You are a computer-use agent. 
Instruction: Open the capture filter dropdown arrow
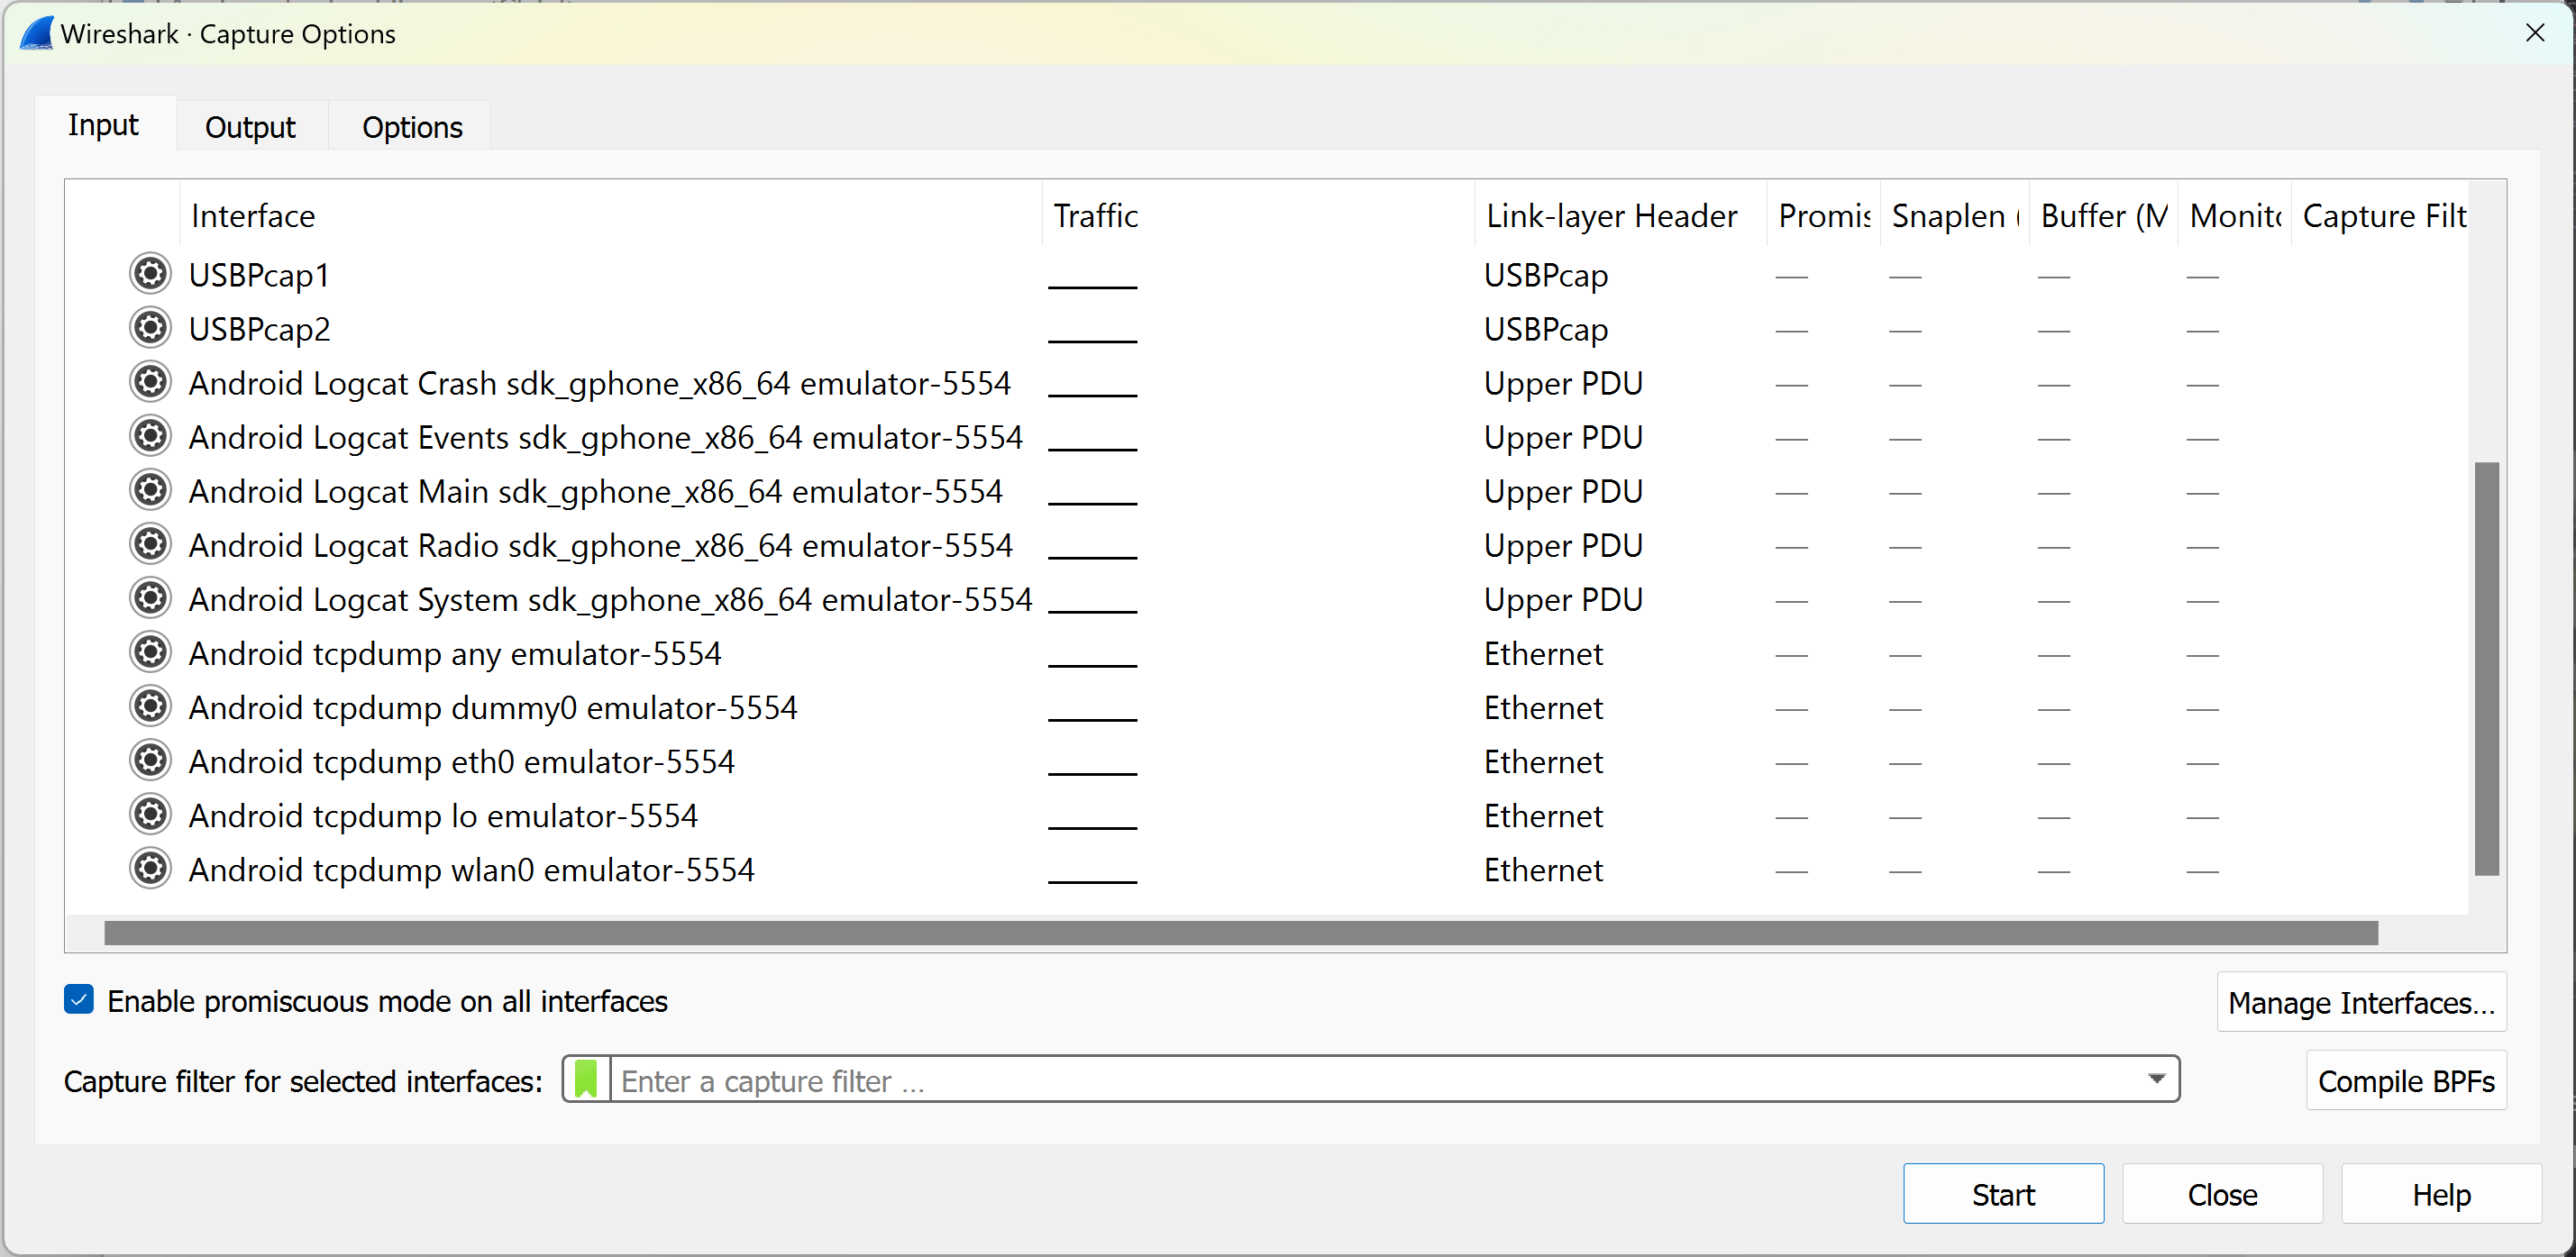pos(2156,1079)
